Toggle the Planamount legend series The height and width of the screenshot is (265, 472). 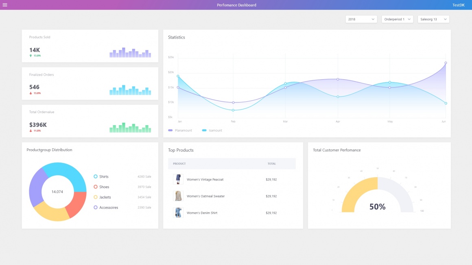(180, 130)
